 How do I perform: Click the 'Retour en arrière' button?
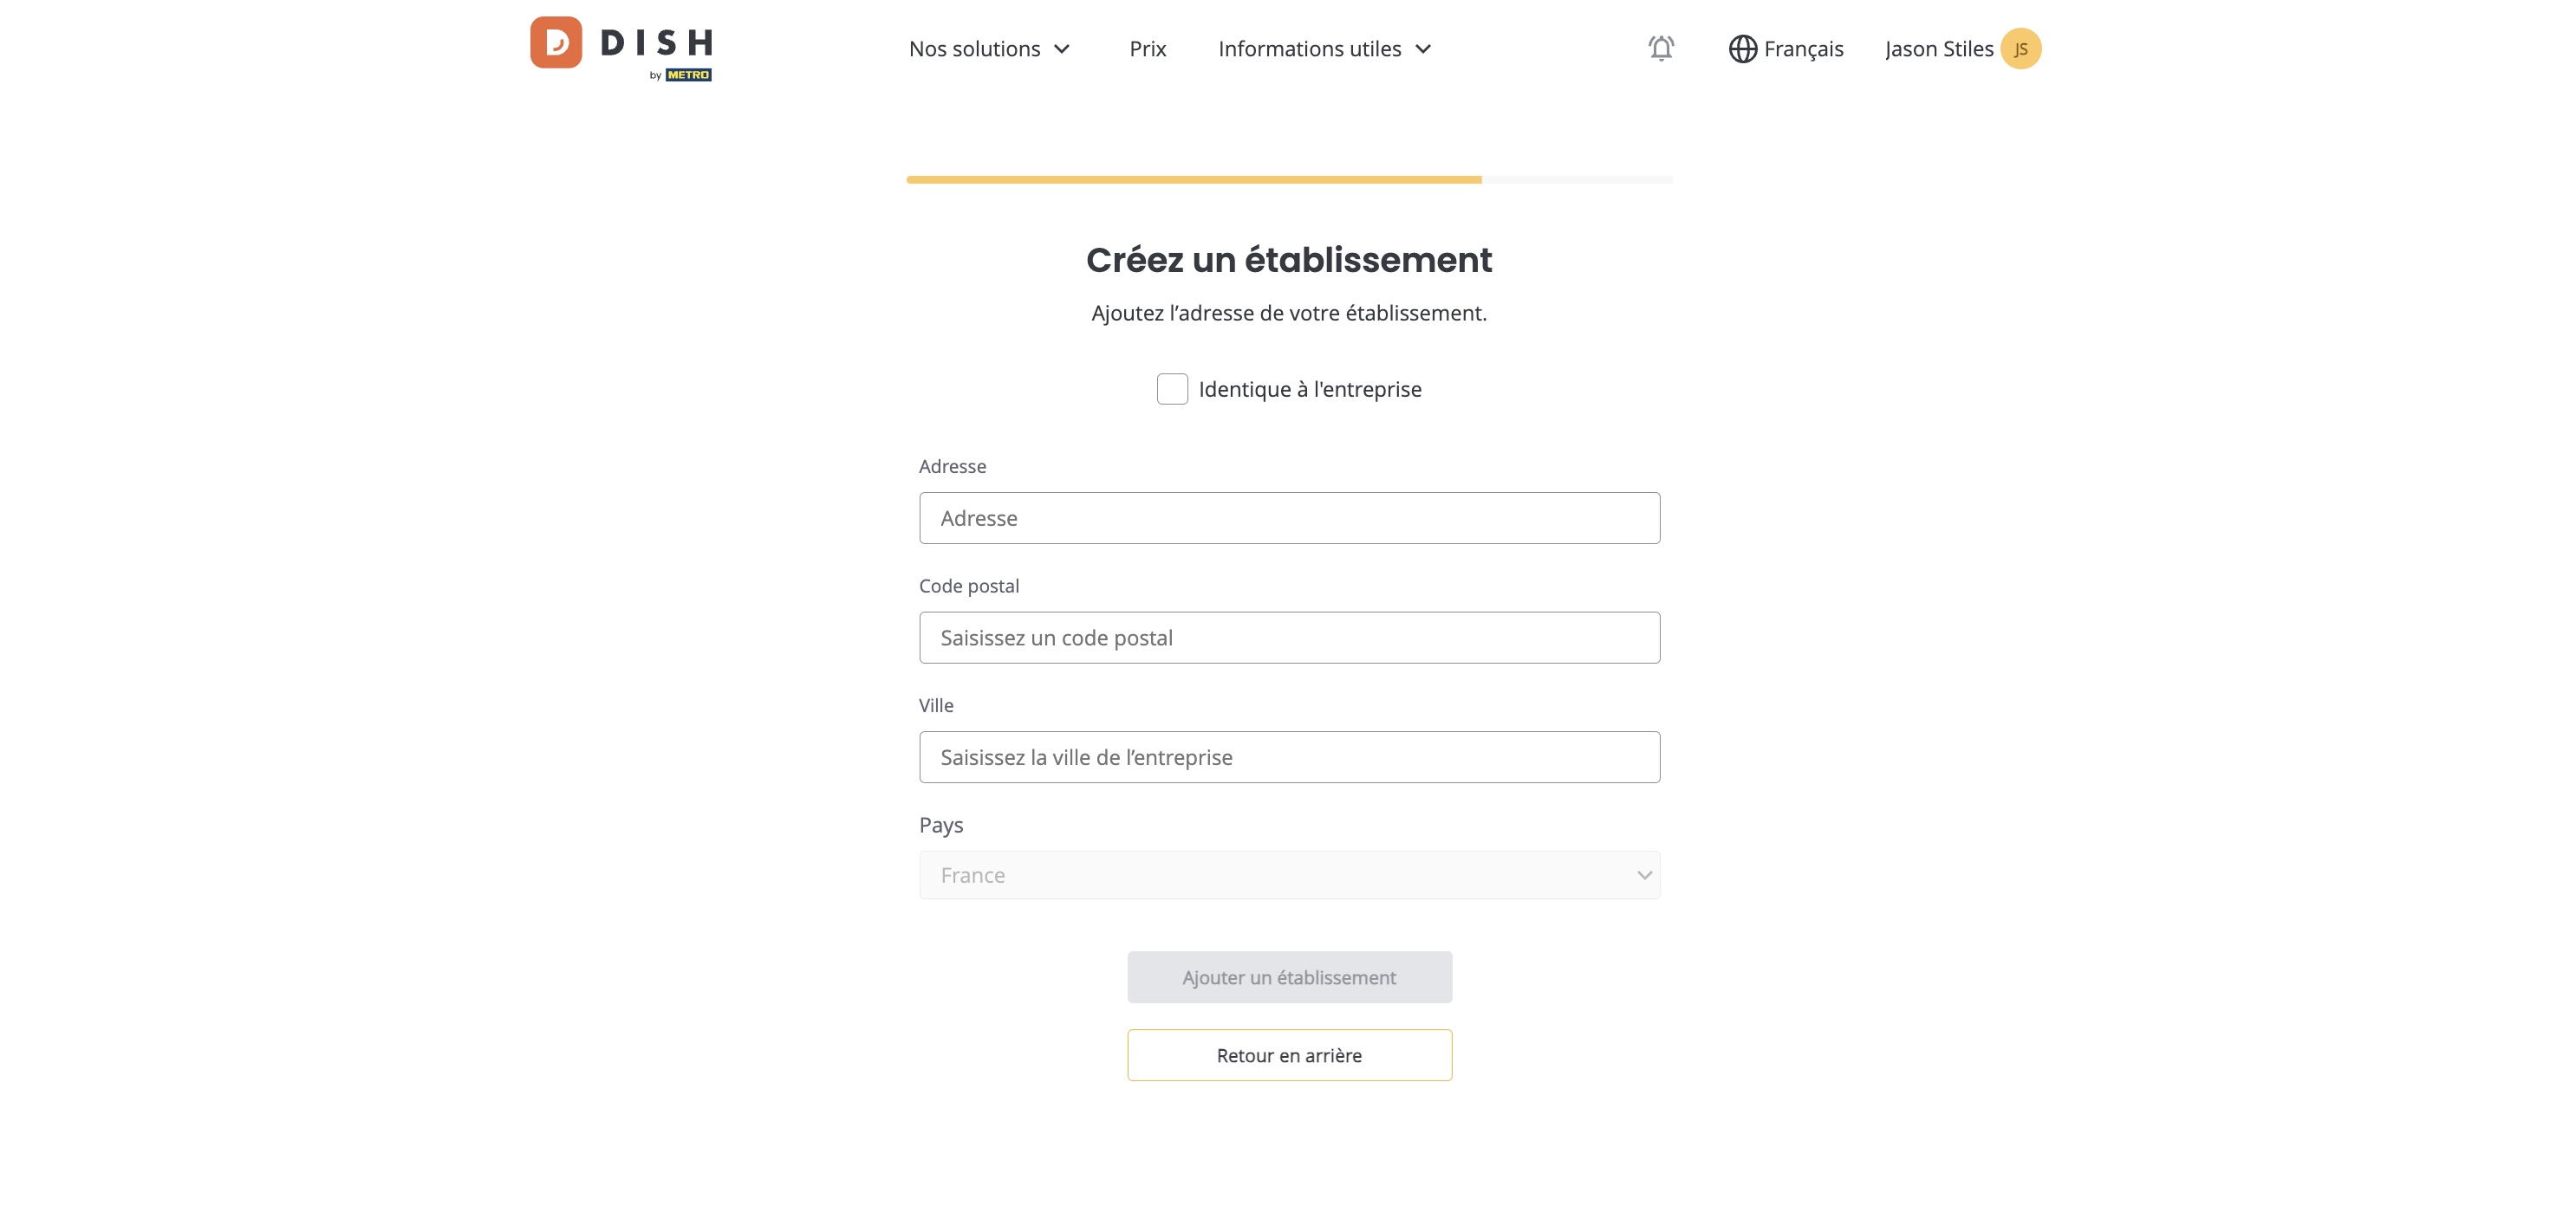(x=1289, y=1055)
